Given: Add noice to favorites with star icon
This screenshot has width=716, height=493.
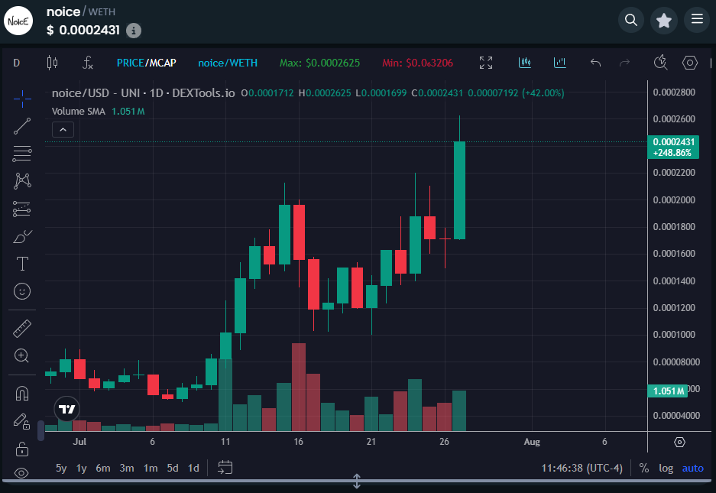Looking at the screenshot, I should [x=664, y=20].
